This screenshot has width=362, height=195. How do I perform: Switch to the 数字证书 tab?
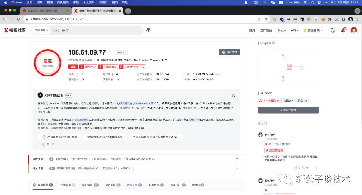point(134,185)
